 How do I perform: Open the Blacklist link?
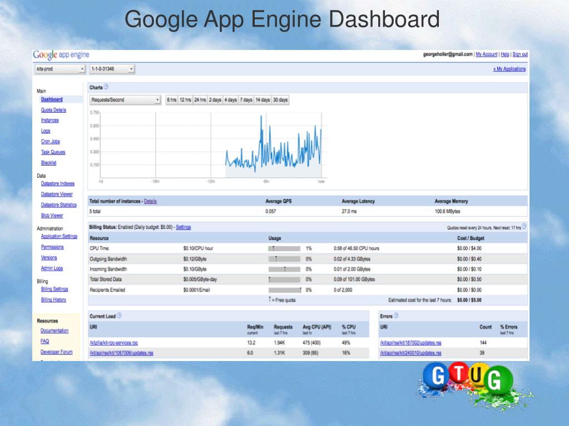48,163
